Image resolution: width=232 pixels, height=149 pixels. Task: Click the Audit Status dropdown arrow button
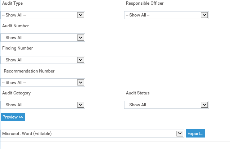204,105
